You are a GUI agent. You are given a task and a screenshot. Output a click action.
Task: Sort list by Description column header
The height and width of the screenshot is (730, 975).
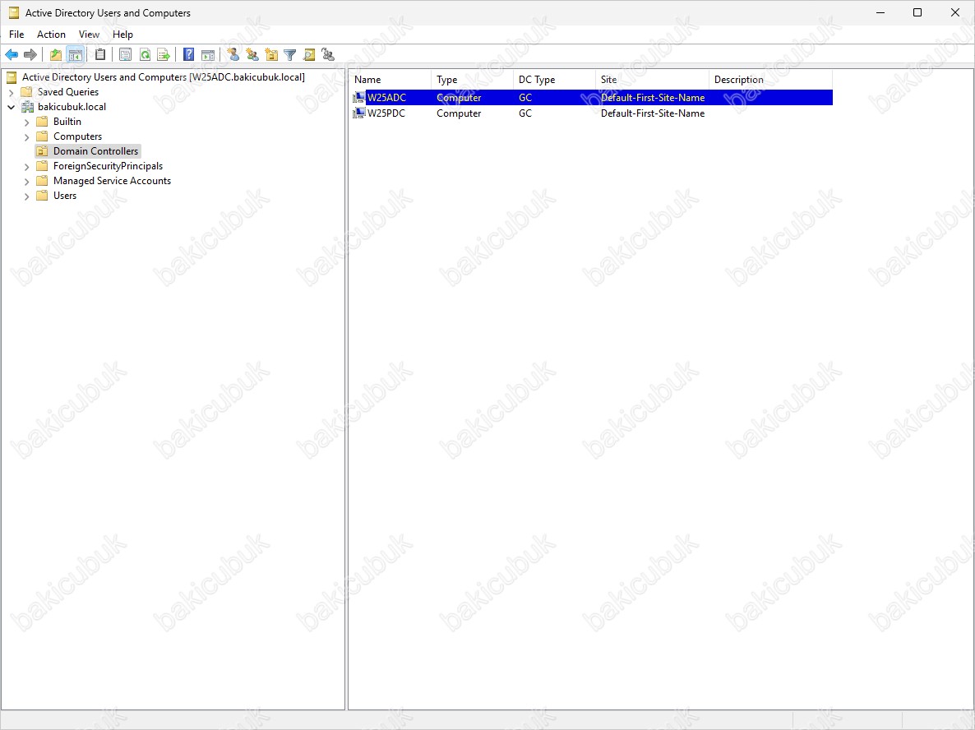pyautogui.click(x=770, y=80)
